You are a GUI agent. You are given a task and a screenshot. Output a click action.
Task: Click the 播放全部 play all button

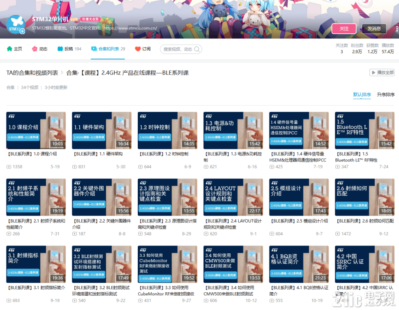click(382, 72)
